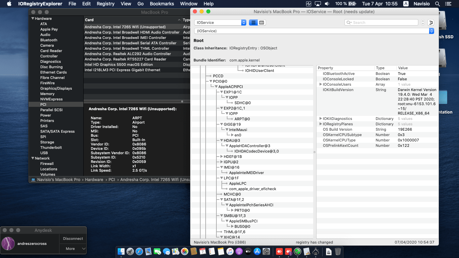The width and height of the screenshot is (459, 258).
Task: Click the activity graph menu bar icon
Action: (308, 4)
